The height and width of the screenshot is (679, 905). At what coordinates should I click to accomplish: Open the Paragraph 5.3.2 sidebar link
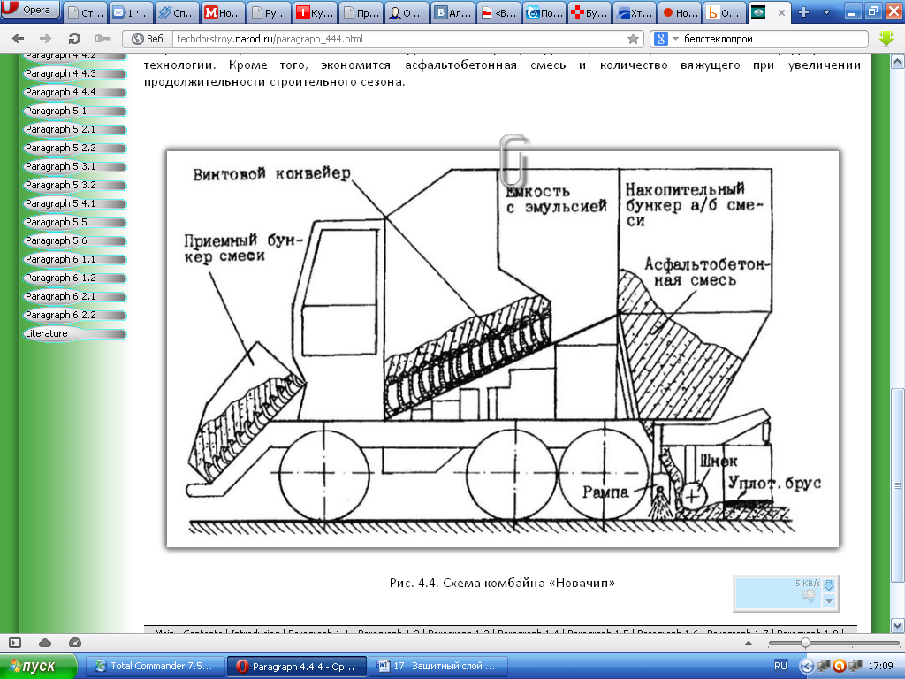[x=74, y=185]
